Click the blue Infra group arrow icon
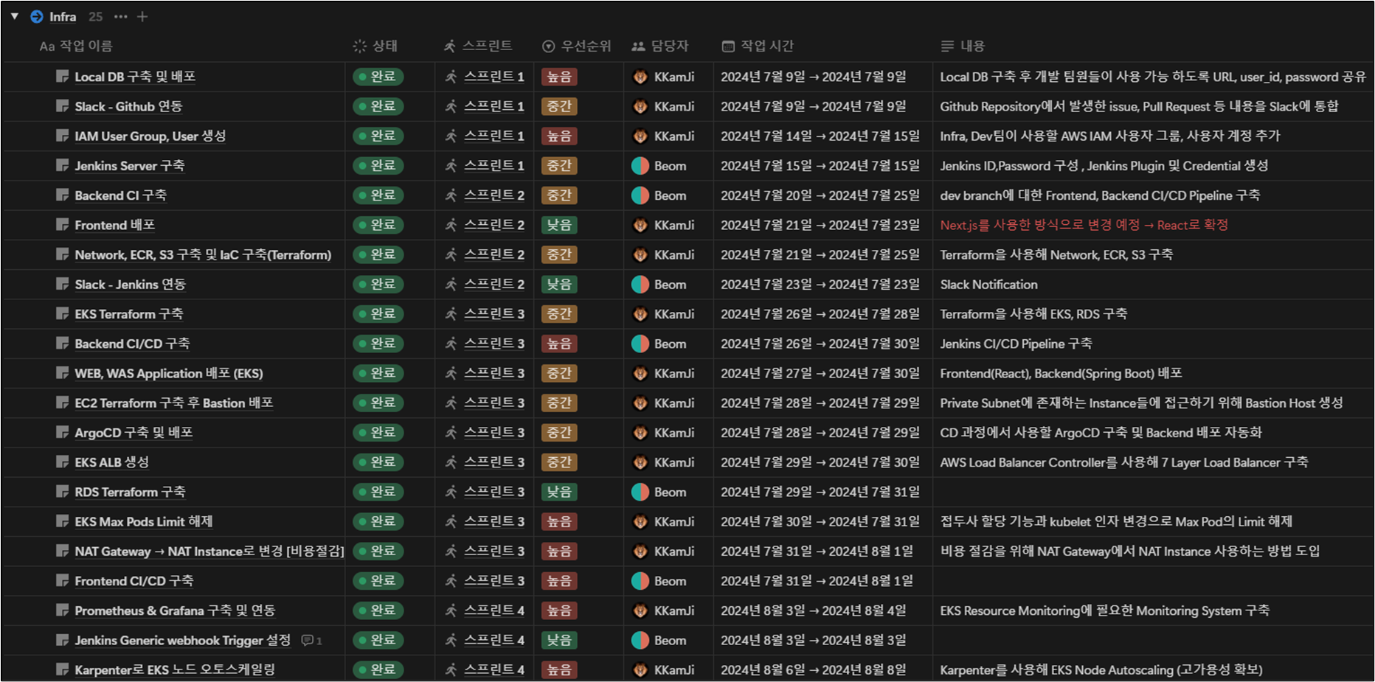 point(37,16)
